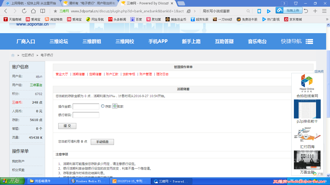This screenshot has height=185, width=330.
Task: Select the 存款 deposit radio button
Action: 103,106
